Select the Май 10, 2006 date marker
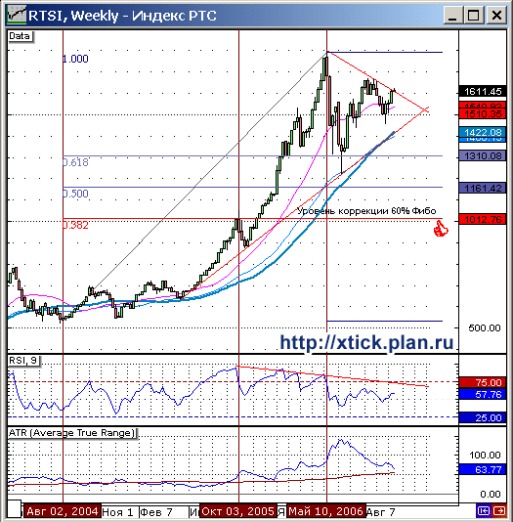This screenshot has height=522, width=513. [325, 511]
